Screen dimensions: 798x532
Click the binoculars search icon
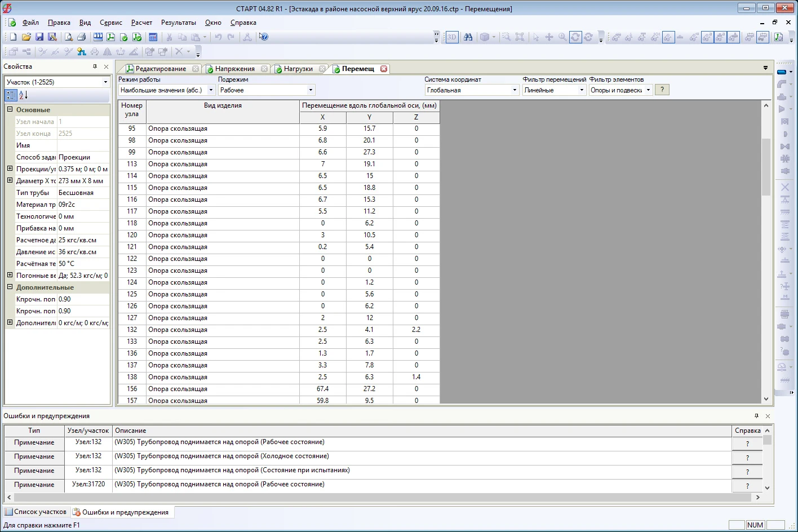pos(468,37)
